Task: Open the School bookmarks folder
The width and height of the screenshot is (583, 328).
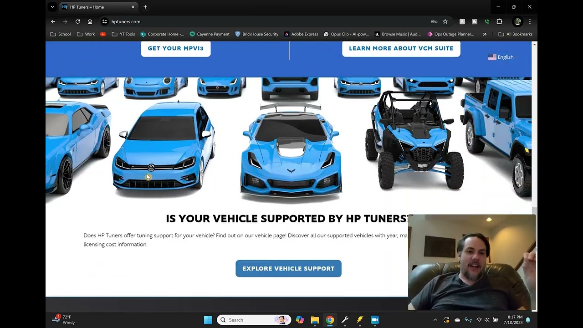Action: pos(60,34)
